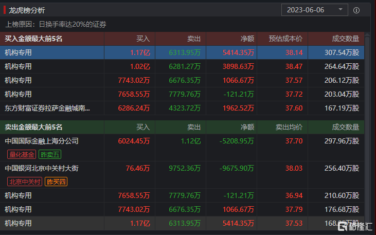Viewport: 376px width, 235px height.
Task: Click the info icon beside date selector
Action: 356,10
